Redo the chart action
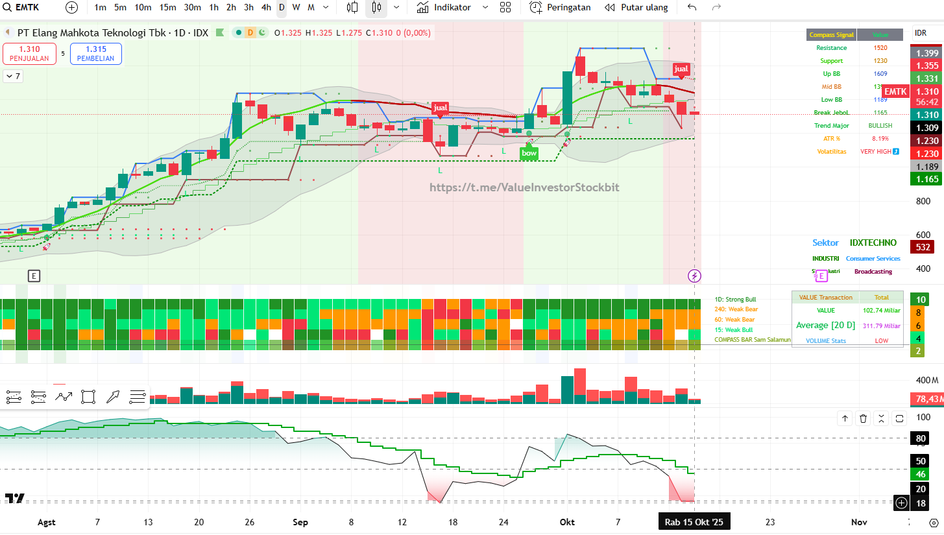944x535 pixels. tap(716, 8)
